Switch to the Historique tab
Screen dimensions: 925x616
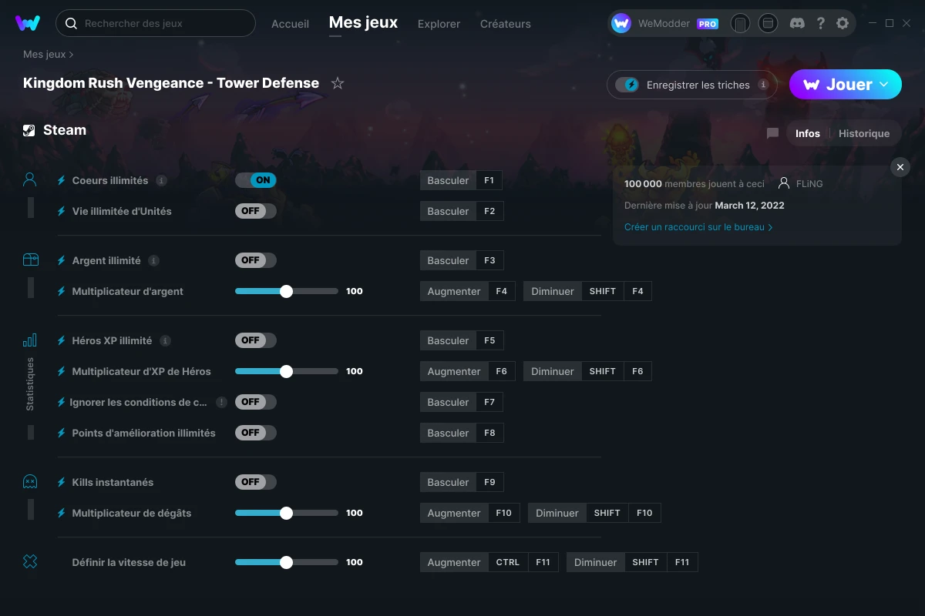click(x=864, y=133)
